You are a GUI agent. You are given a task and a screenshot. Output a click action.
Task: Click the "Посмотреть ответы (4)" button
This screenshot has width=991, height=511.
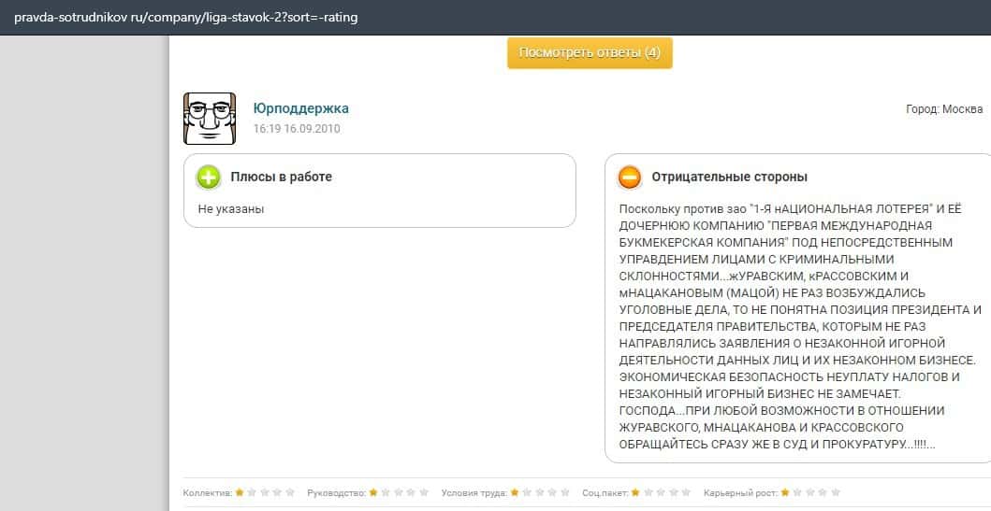coord(590,52)
